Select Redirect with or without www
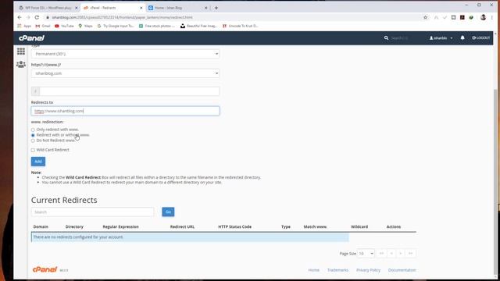The width and height of the screenshot is (500, 281). click(33, 135)
